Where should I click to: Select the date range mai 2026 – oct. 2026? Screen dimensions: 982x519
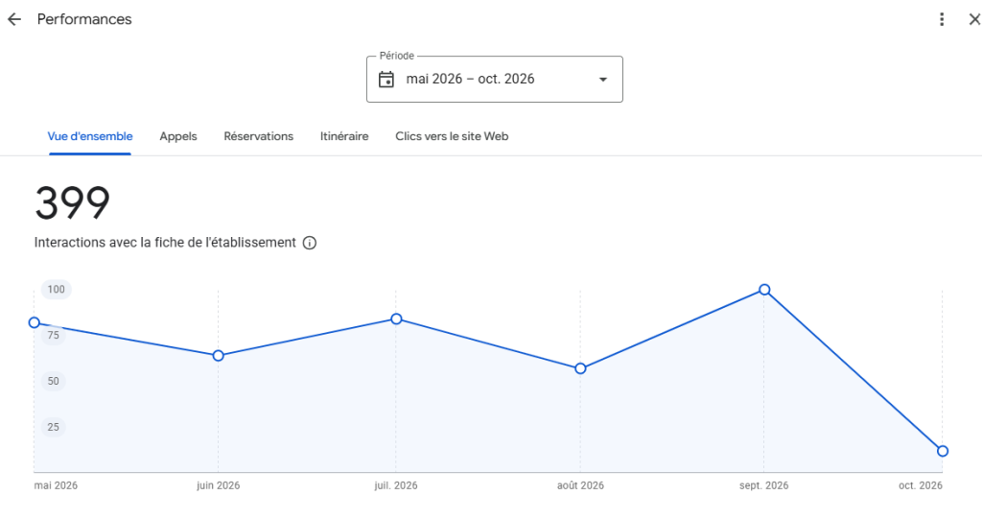(x=470, y=79)
